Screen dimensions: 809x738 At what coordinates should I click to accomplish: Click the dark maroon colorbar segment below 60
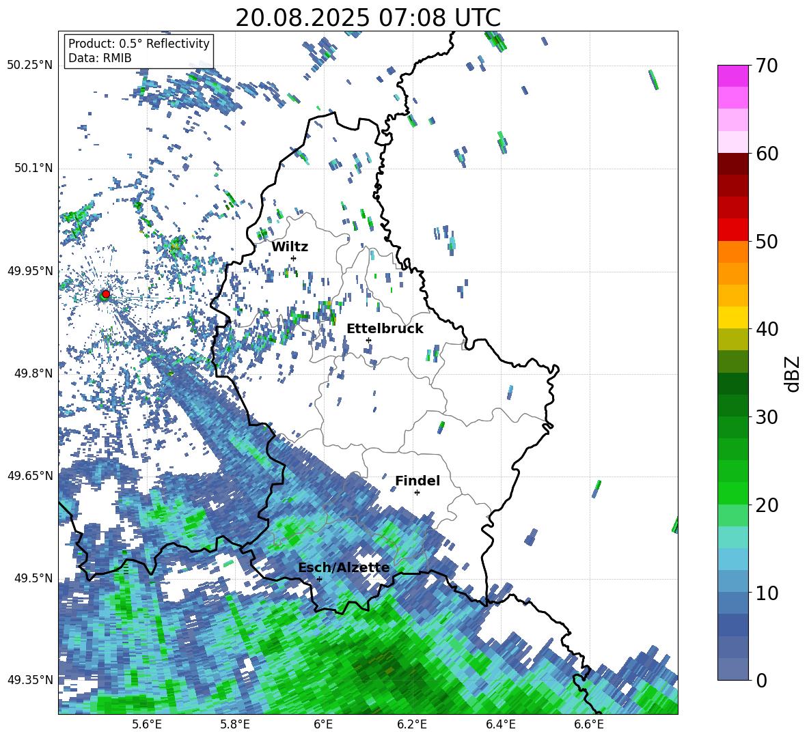pyautogui.click(x=732, y=165)
